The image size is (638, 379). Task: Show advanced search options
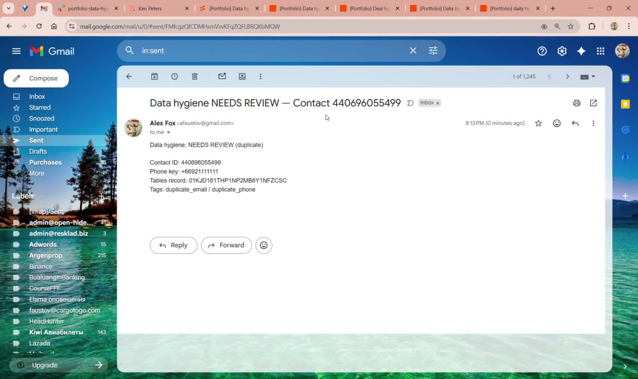point(433,50)
